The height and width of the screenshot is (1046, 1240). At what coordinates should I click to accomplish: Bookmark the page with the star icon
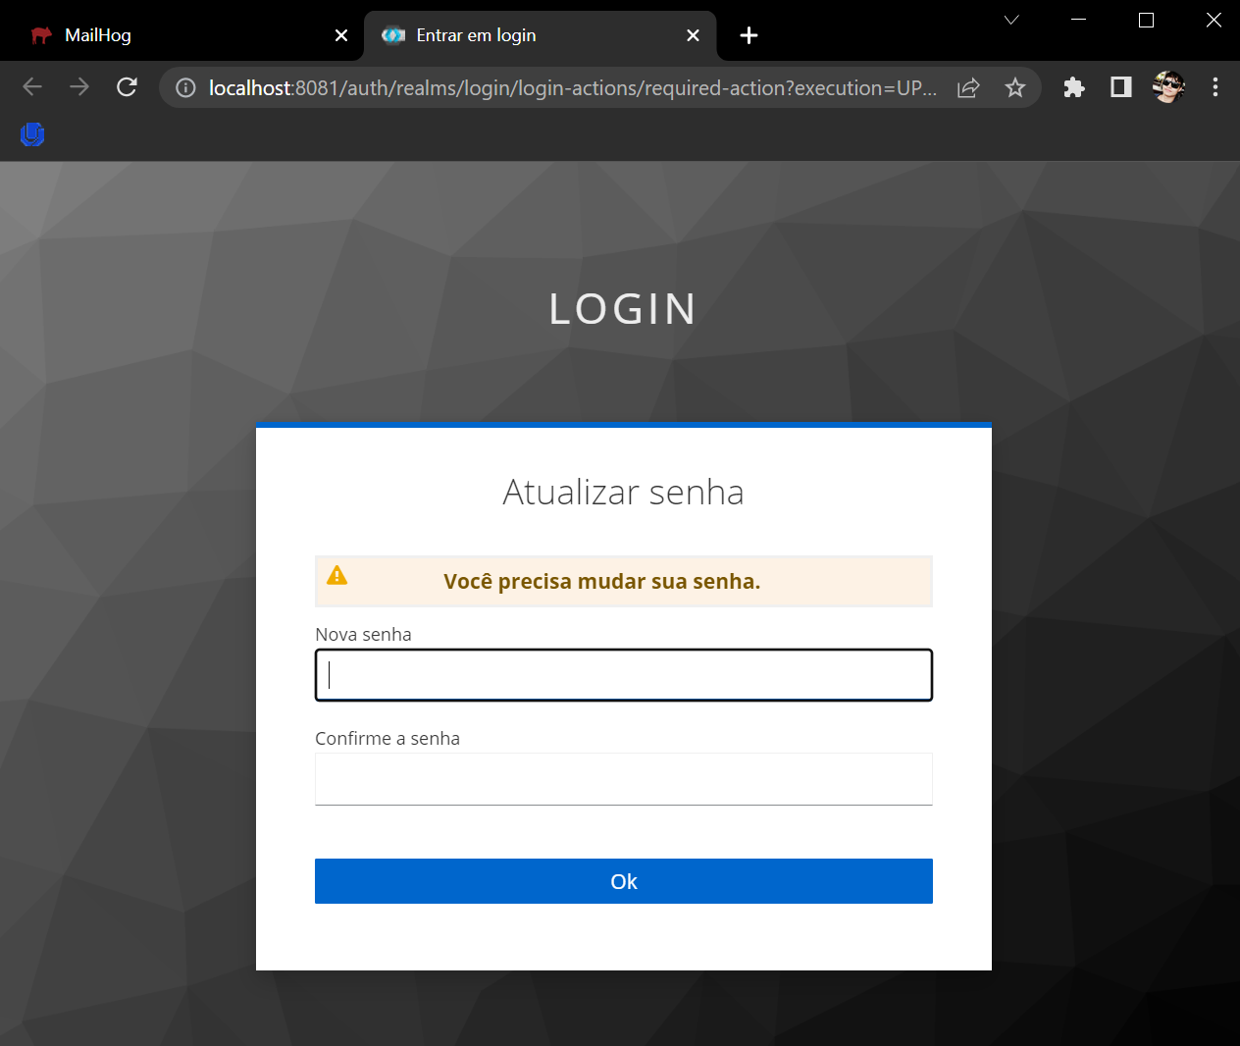[x=1015, y=87]
